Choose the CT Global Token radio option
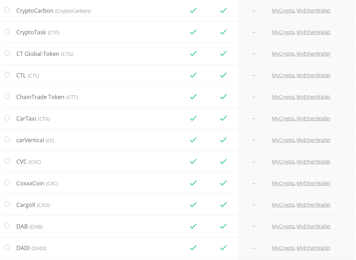Viewport: 356px width, 260px height. tap(7, 53)
